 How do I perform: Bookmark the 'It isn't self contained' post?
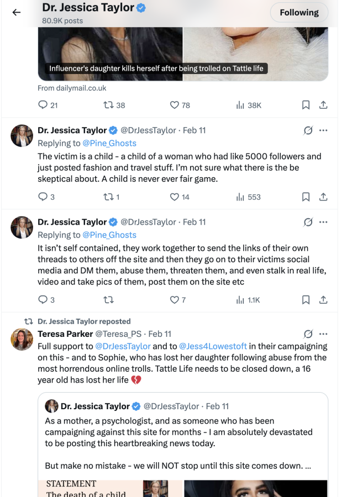click(x=306, y=299)
